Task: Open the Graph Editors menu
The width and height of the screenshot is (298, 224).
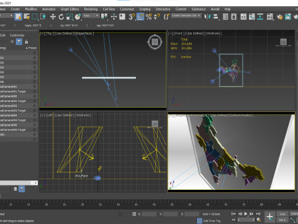Action: pos(70,9)
